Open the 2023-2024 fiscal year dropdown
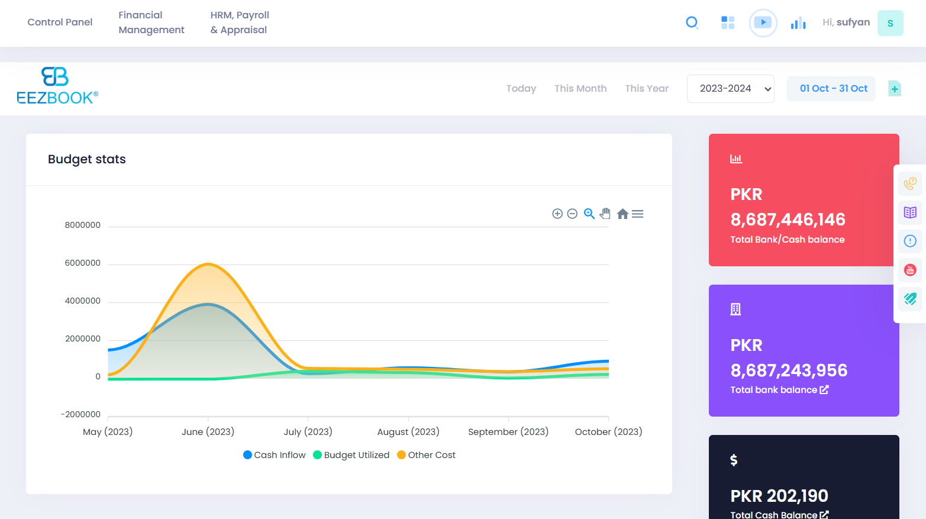 coord(730,88)
